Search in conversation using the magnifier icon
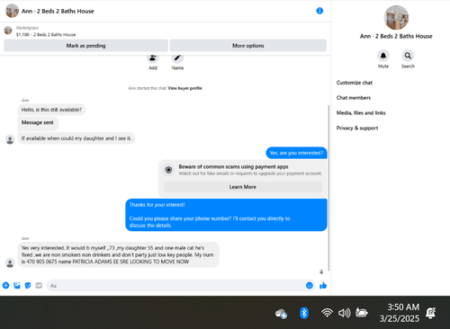This screenshot has height=329, width=450. point(408,56)
